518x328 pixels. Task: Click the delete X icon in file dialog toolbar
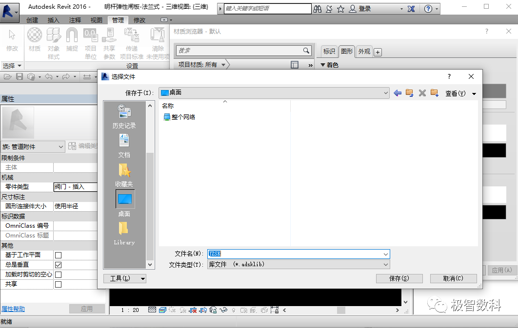point(422,93)
